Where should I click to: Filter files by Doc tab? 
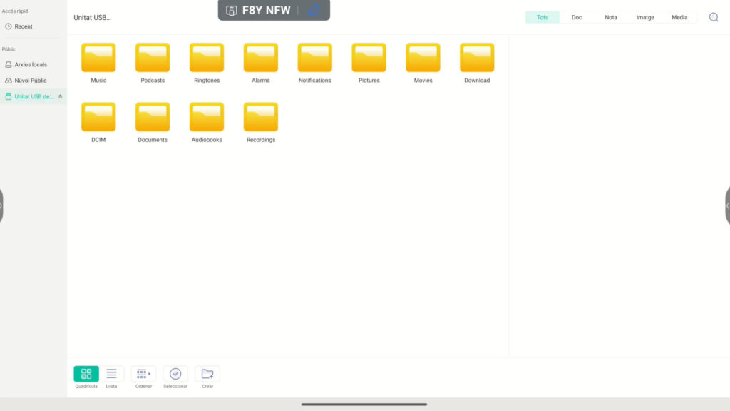(x=577, y=17)
